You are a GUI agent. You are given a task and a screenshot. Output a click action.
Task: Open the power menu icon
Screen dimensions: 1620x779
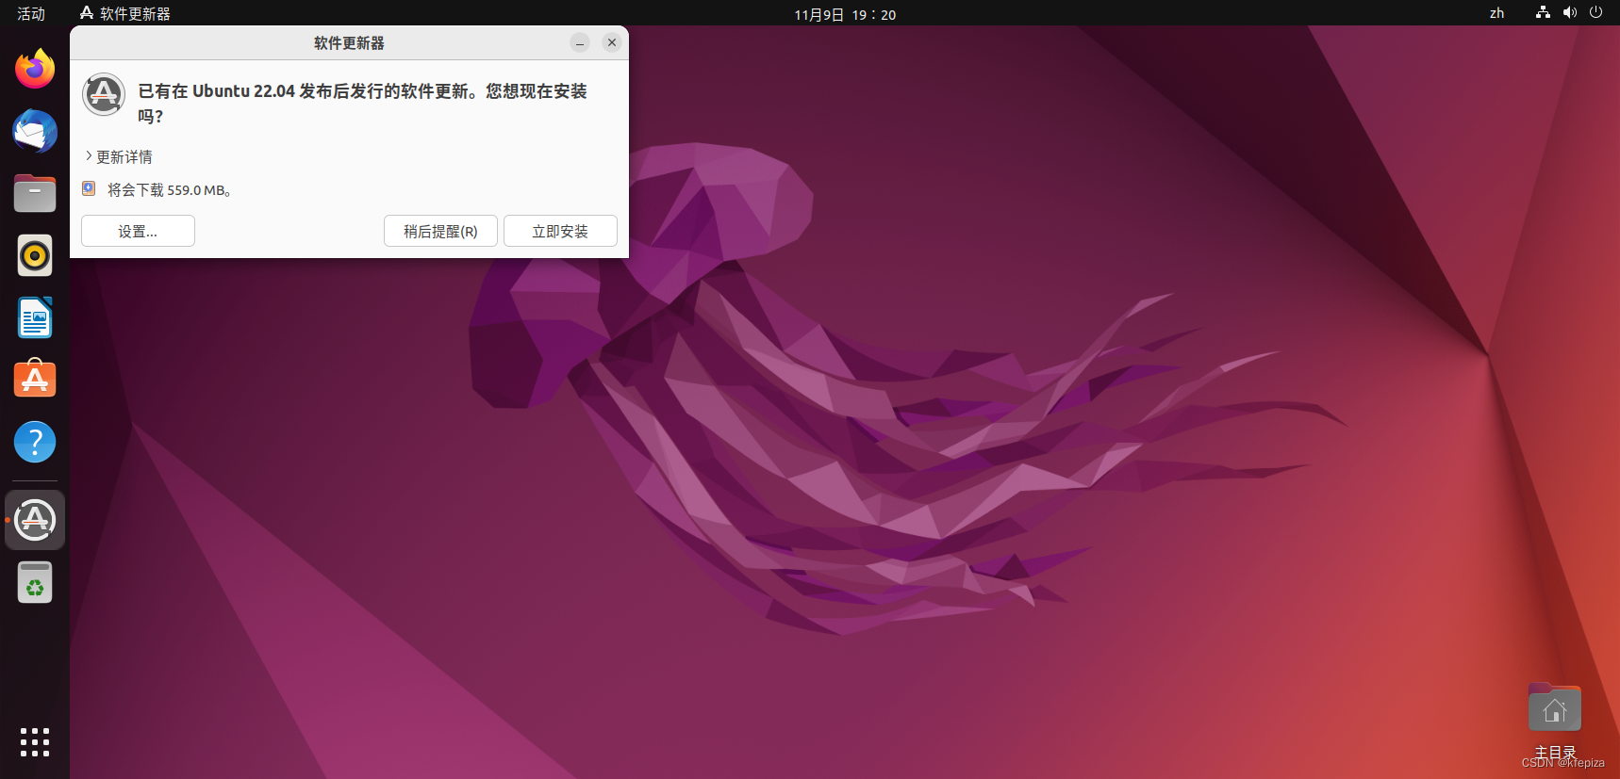[1595, 13]
